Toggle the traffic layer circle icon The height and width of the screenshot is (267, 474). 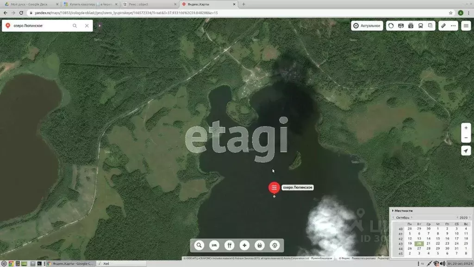click(391, 26)
